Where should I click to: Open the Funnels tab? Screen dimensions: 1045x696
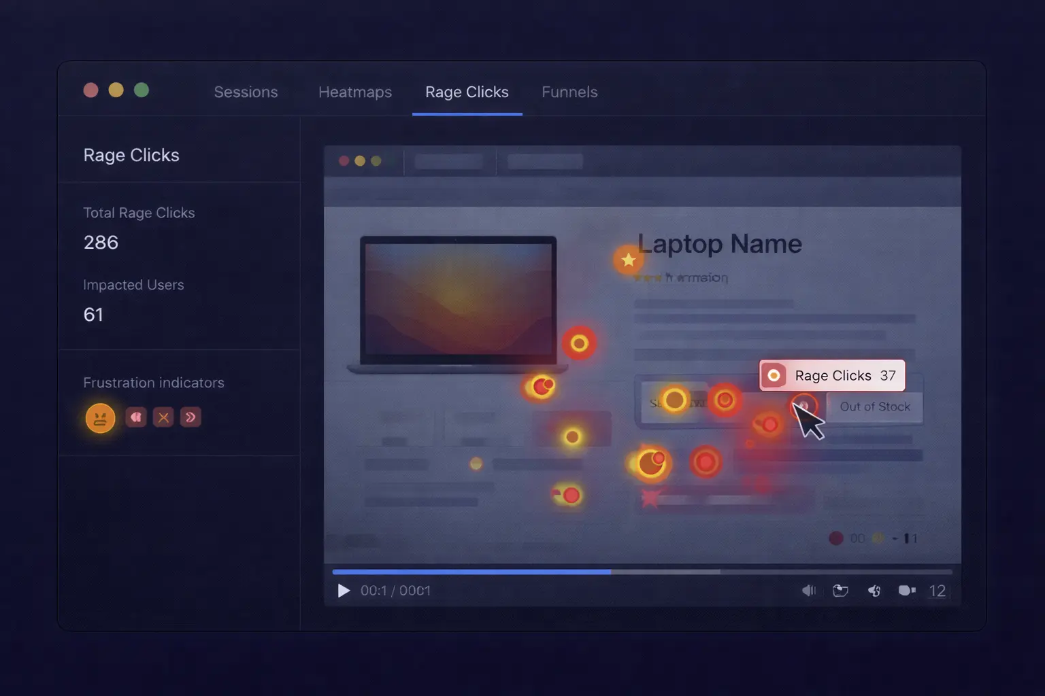click(569, 92)
